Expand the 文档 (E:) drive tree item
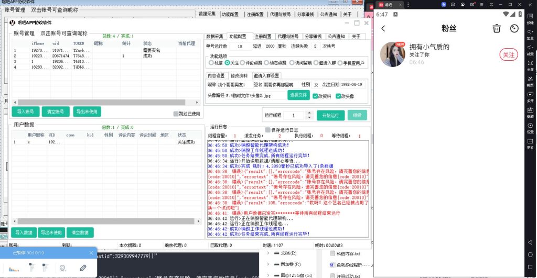The image size is (537, 278). [269, 253]
